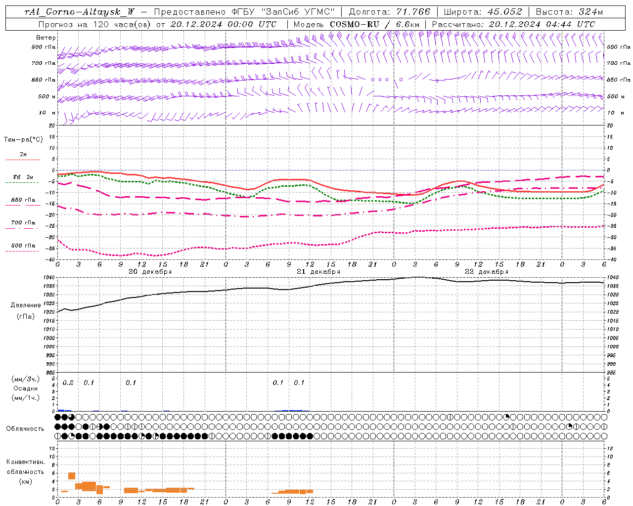Select the provider text ФГБУ "ЗапСиб УГМС"
This screenshot has width=633, height=506.
[x=283, y=12]
